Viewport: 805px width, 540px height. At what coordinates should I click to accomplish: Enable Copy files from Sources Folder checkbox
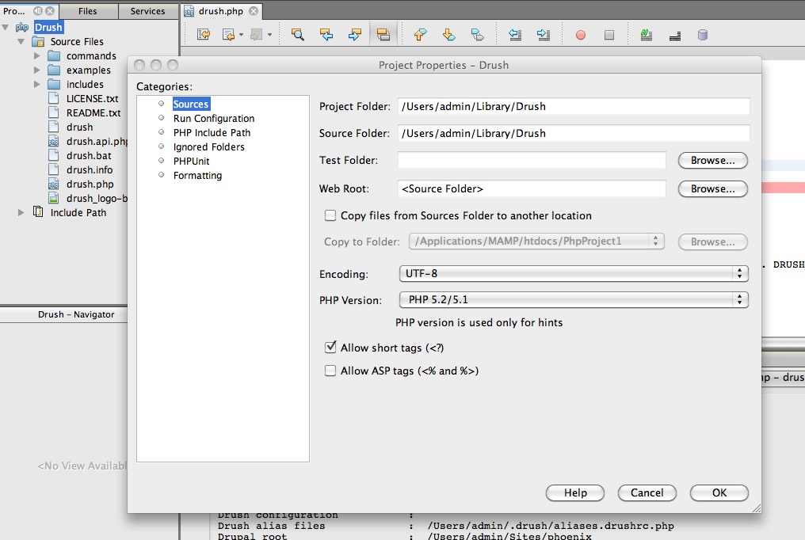330,215
